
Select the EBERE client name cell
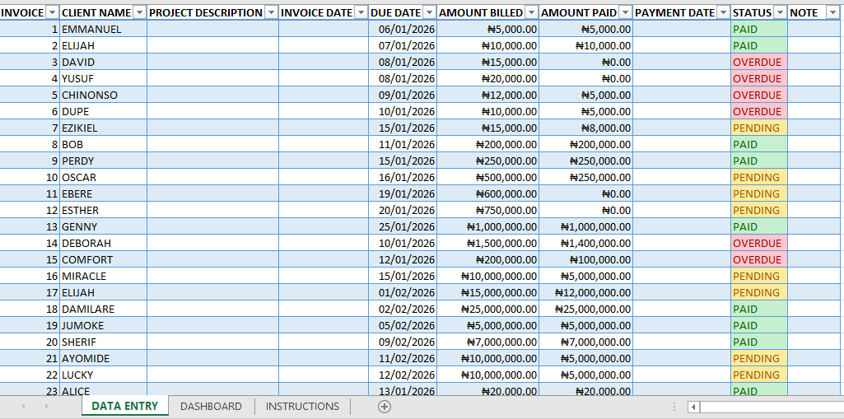(103, 193)
